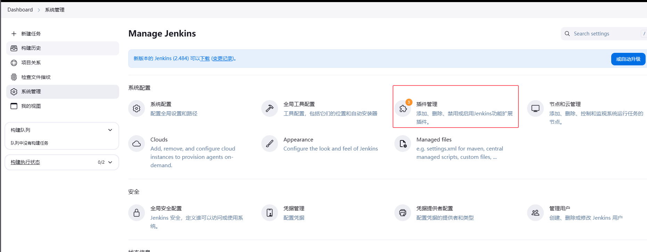
Task: Click the magnifier icon in Search settings
Action: [x=567, y=34]
